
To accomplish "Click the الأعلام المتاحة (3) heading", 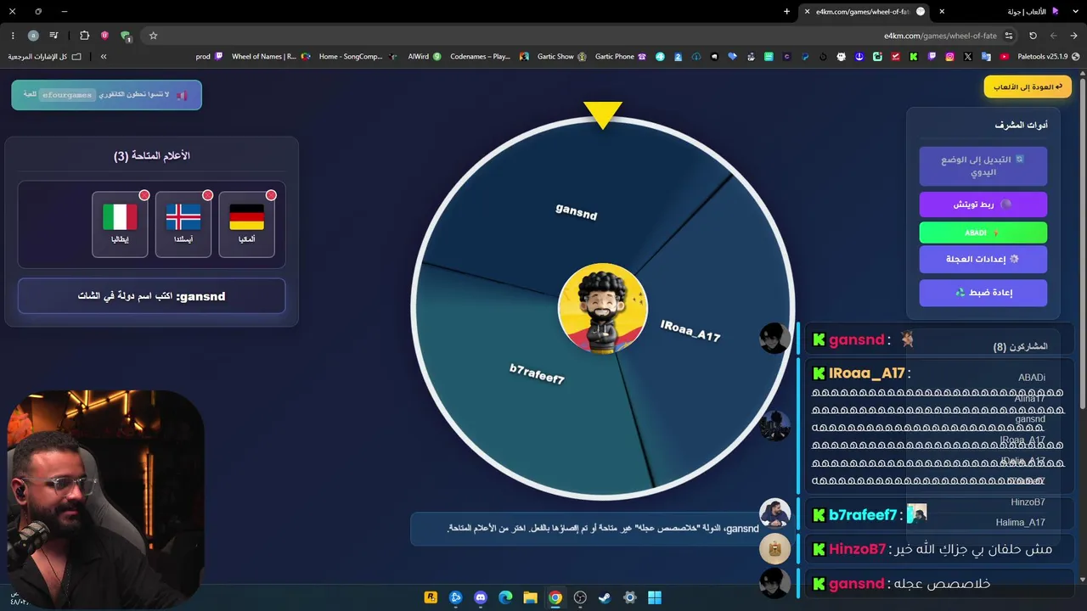I will coord(152,156).
